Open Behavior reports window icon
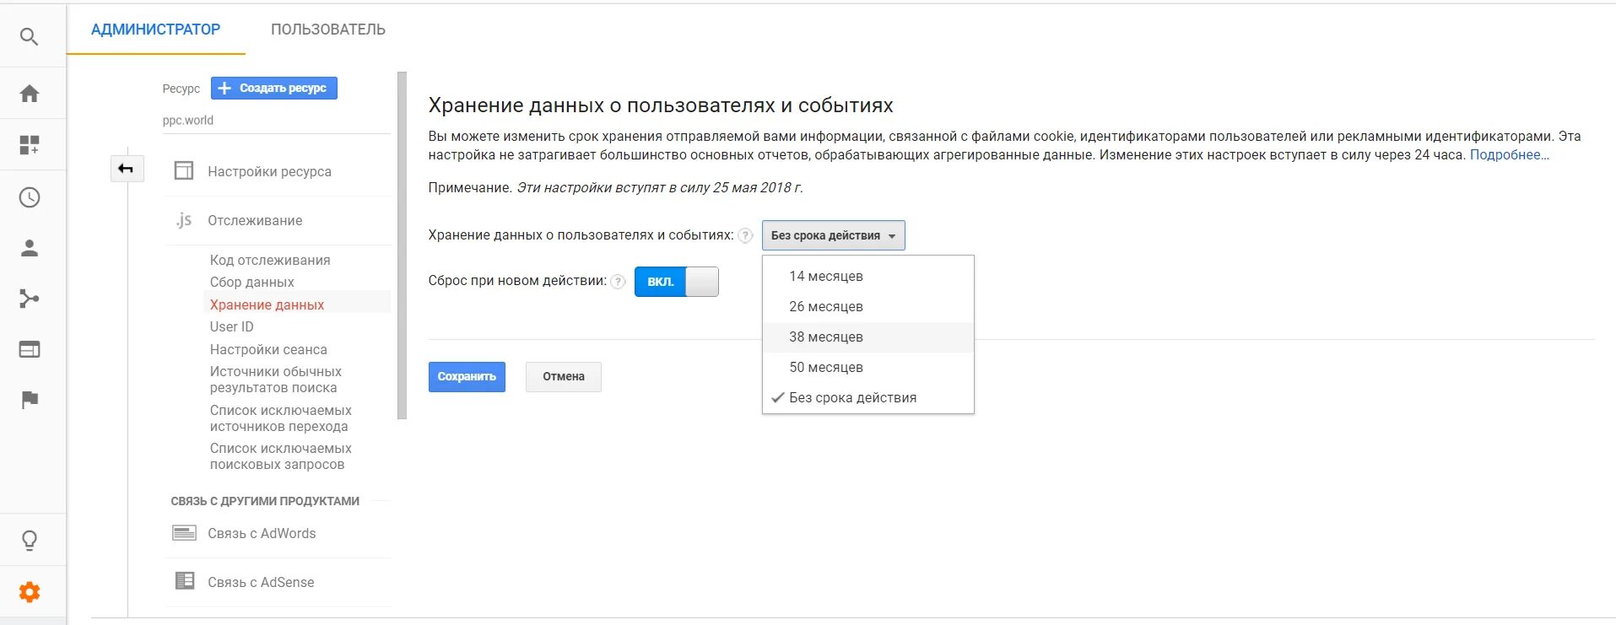1616x625 pixels. (x=30, y=349)
